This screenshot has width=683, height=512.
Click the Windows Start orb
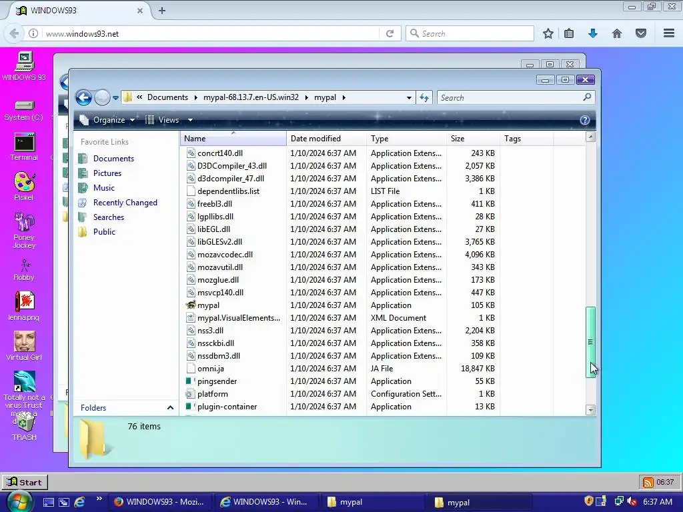19,501
